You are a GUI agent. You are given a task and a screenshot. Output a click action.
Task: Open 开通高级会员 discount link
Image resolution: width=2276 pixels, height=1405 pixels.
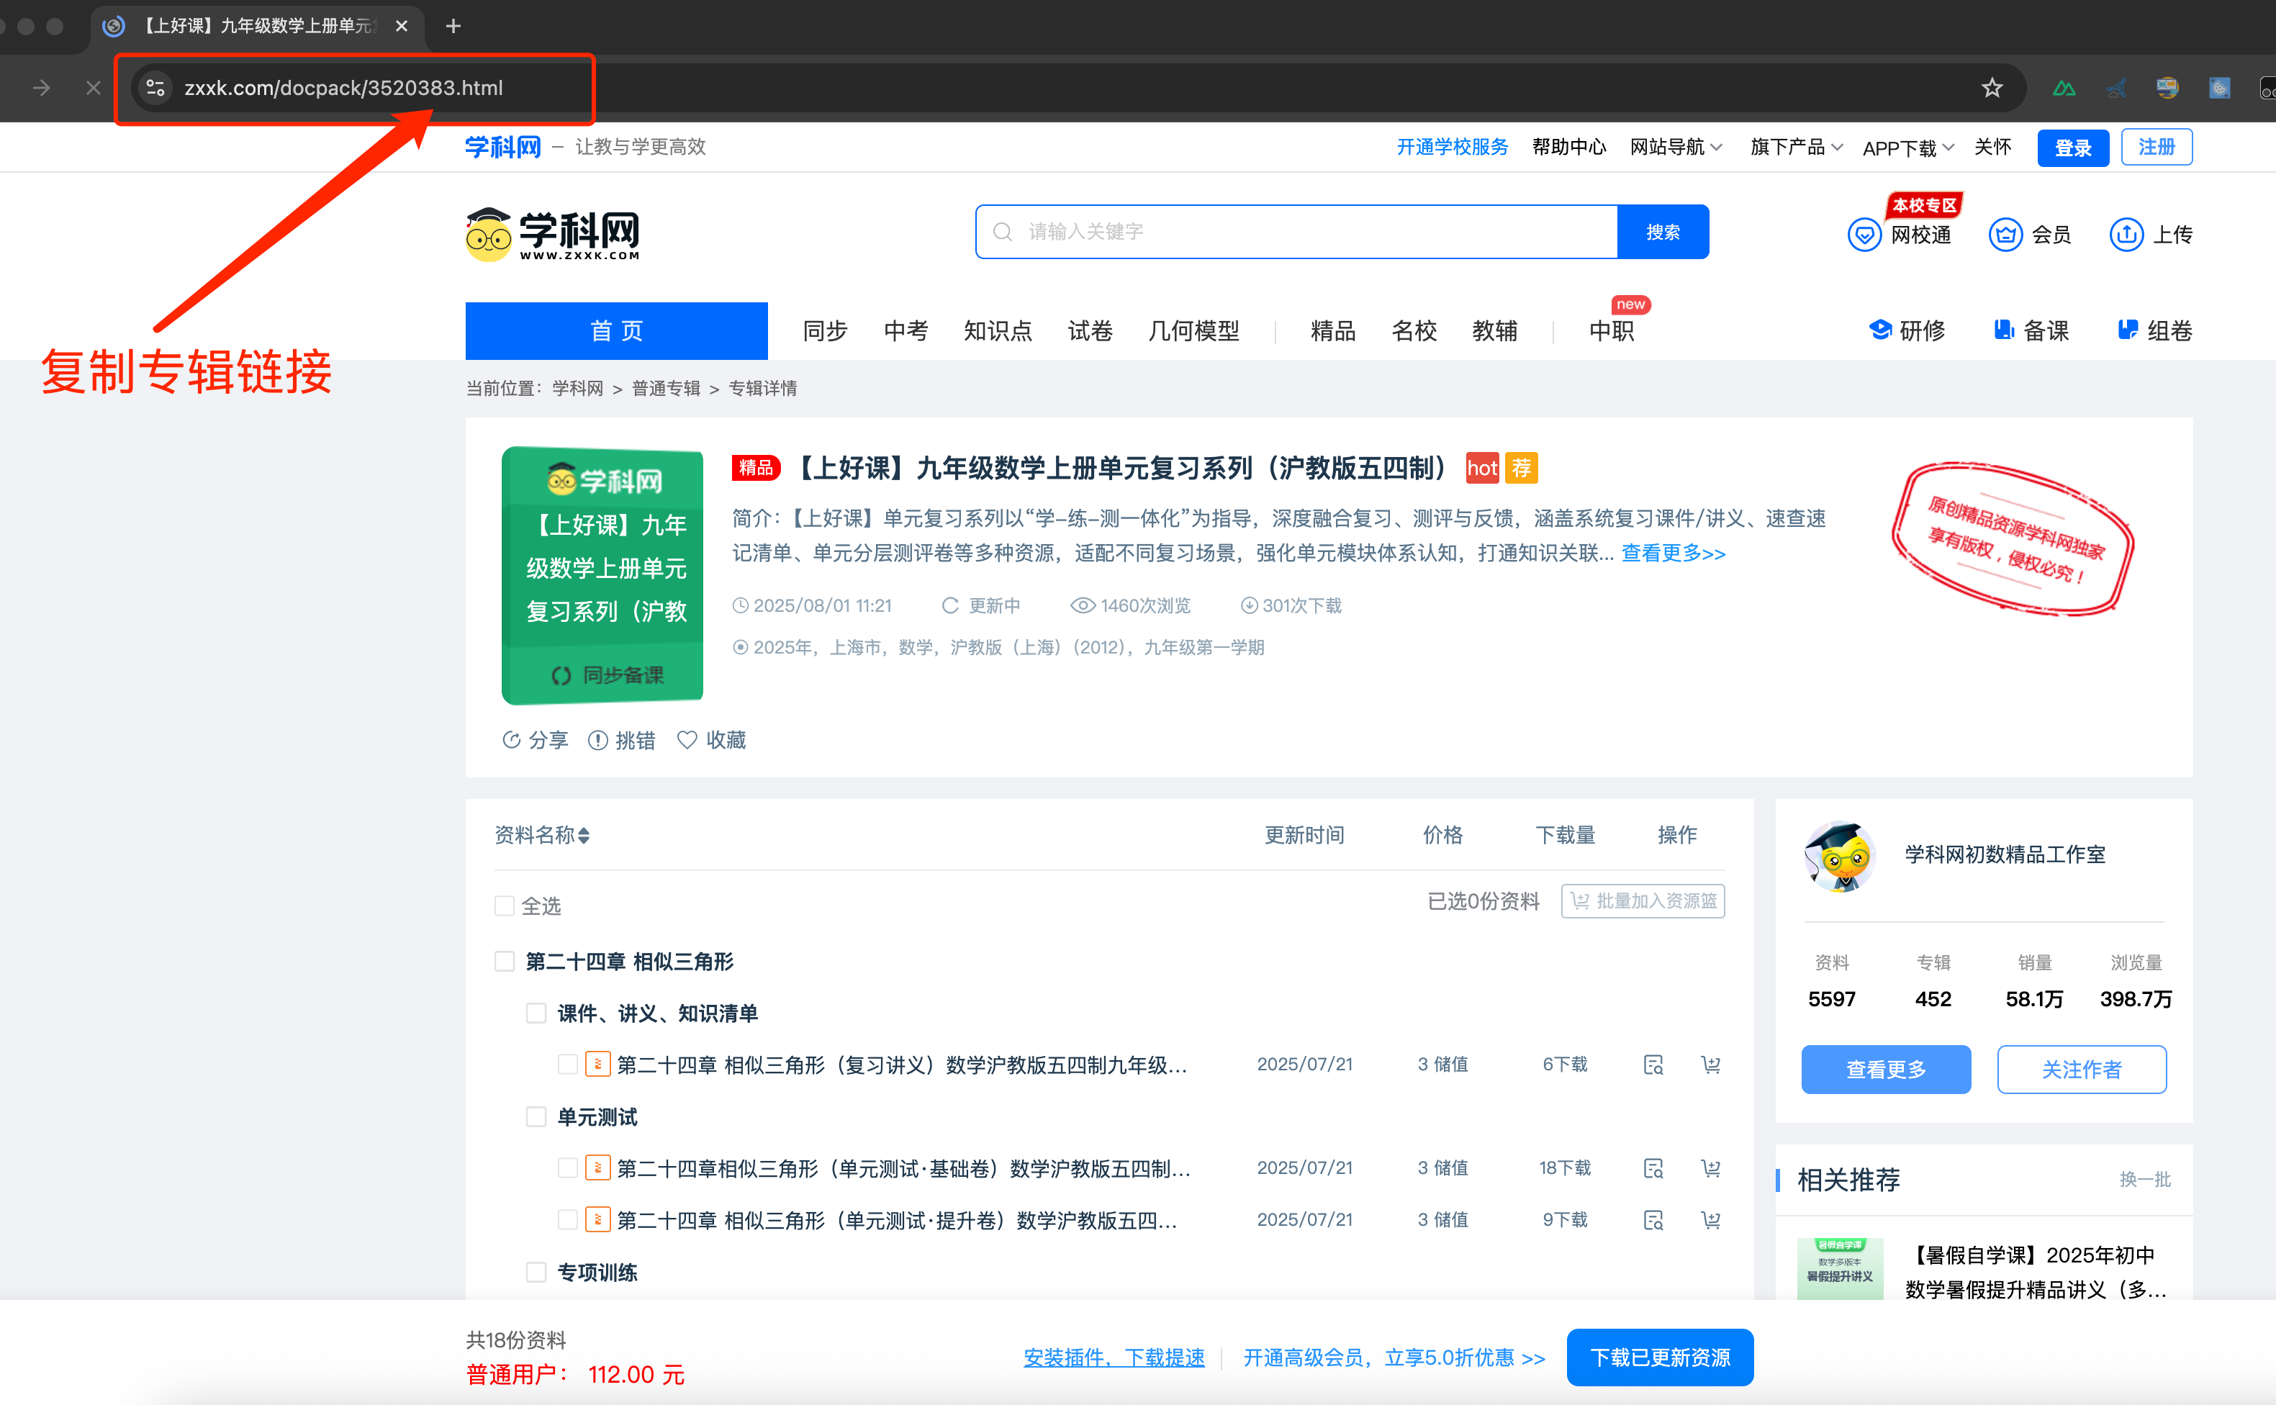(1394, 1357)
